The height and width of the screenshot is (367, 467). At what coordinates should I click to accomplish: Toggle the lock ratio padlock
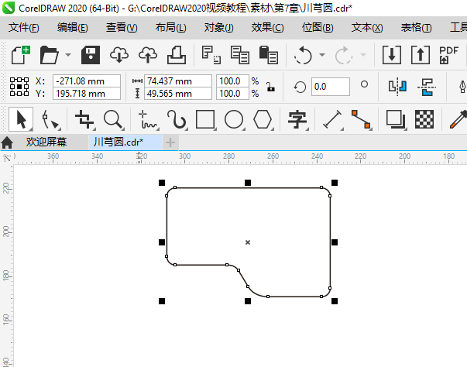pos(270,87)
